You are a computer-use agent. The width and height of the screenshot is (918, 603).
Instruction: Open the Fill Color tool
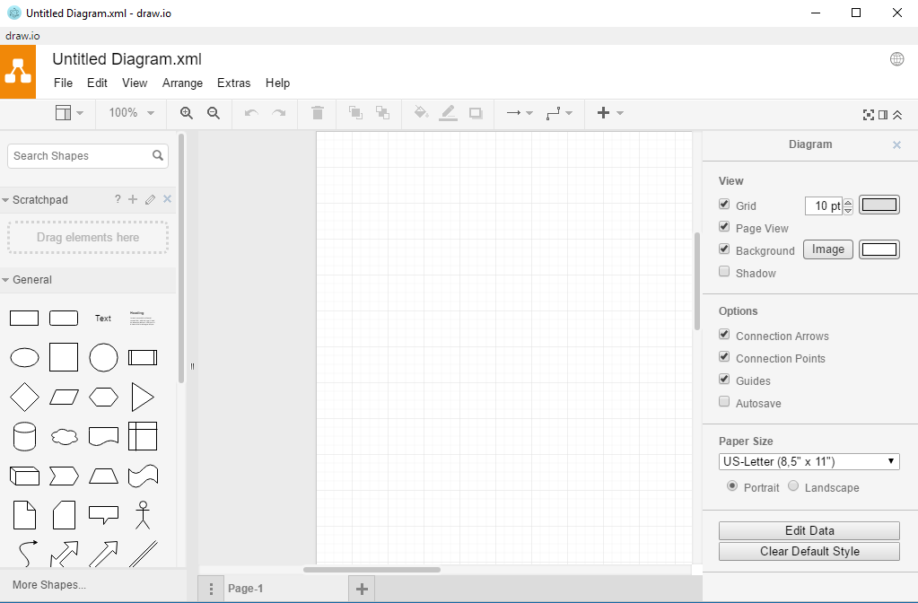(x=420, y=113)
